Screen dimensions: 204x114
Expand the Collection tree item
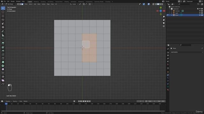coord(170,9)
